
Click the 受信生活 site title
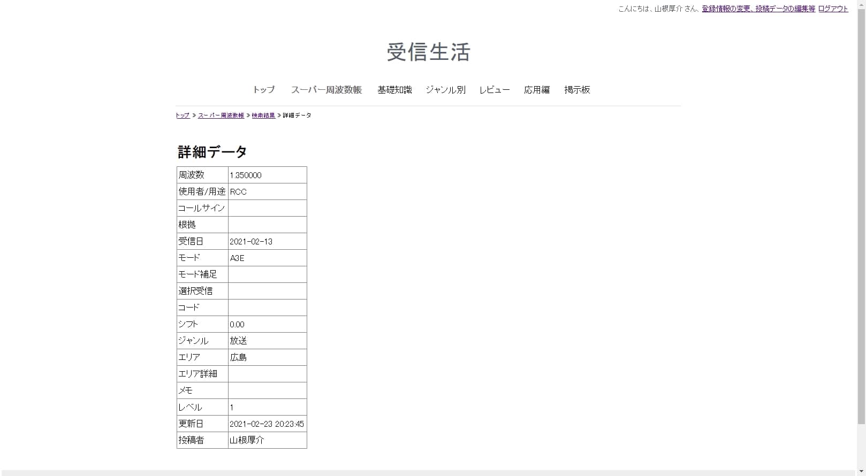(428, 52)
